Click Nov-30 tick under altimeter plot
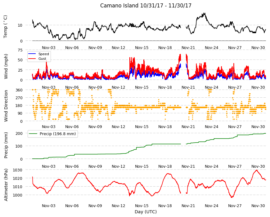This screenshot has height=217, width=270. click(258, 206)
